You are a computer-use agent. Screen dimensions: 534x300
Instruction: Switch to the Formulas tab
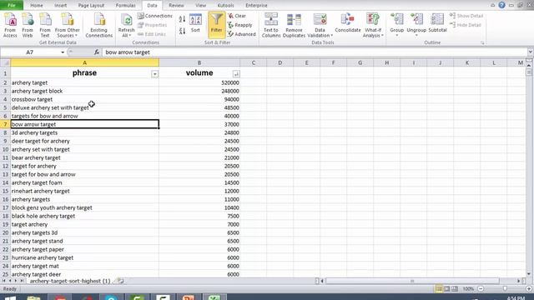tap(125, 6)
